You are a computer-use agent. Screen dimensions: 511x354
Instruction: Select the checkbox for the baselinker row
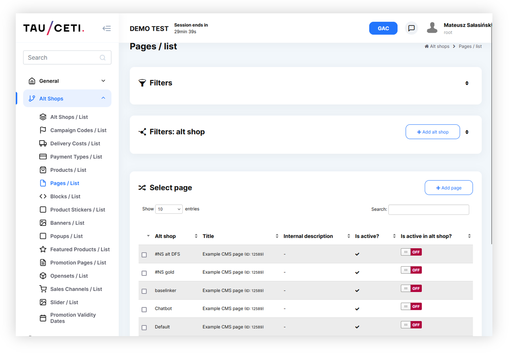[144, 291]
